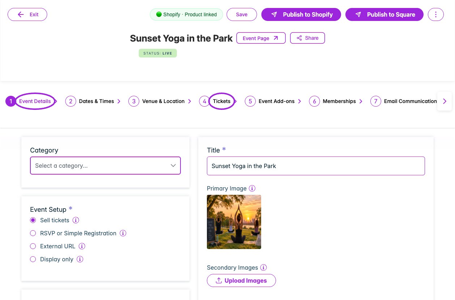Click the step 2 number circle
The height and width of the screenshot is (300, 455).
pos(71,101)
